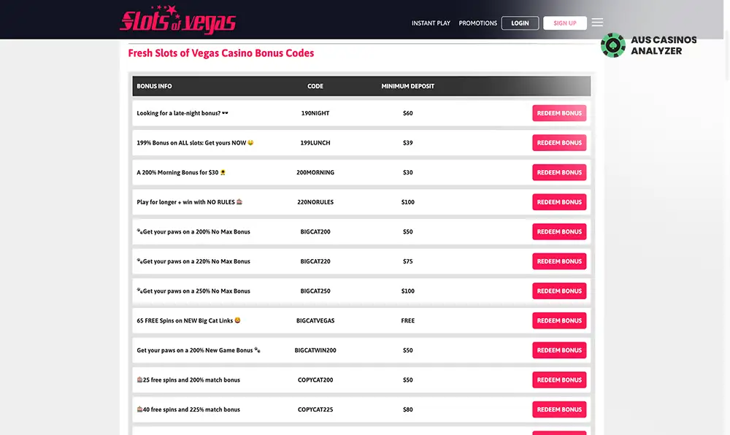Viewport: 730px width, 435px height.
Task: Select the BIGCAT250 code text
Action: coord(315,291)
